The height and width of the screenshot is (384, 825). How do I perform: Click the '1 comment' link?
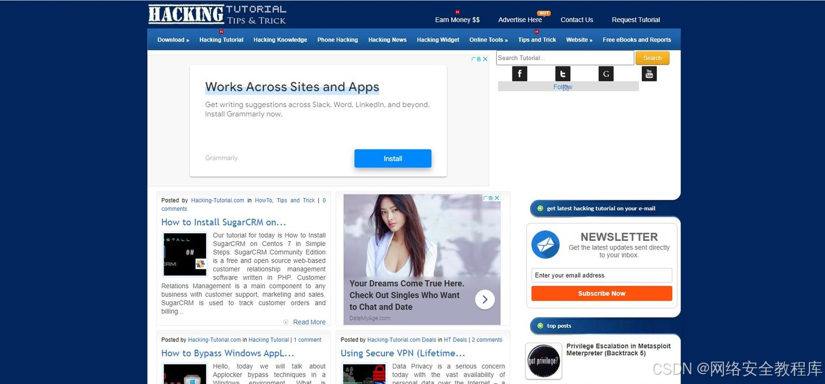point(307,340)
